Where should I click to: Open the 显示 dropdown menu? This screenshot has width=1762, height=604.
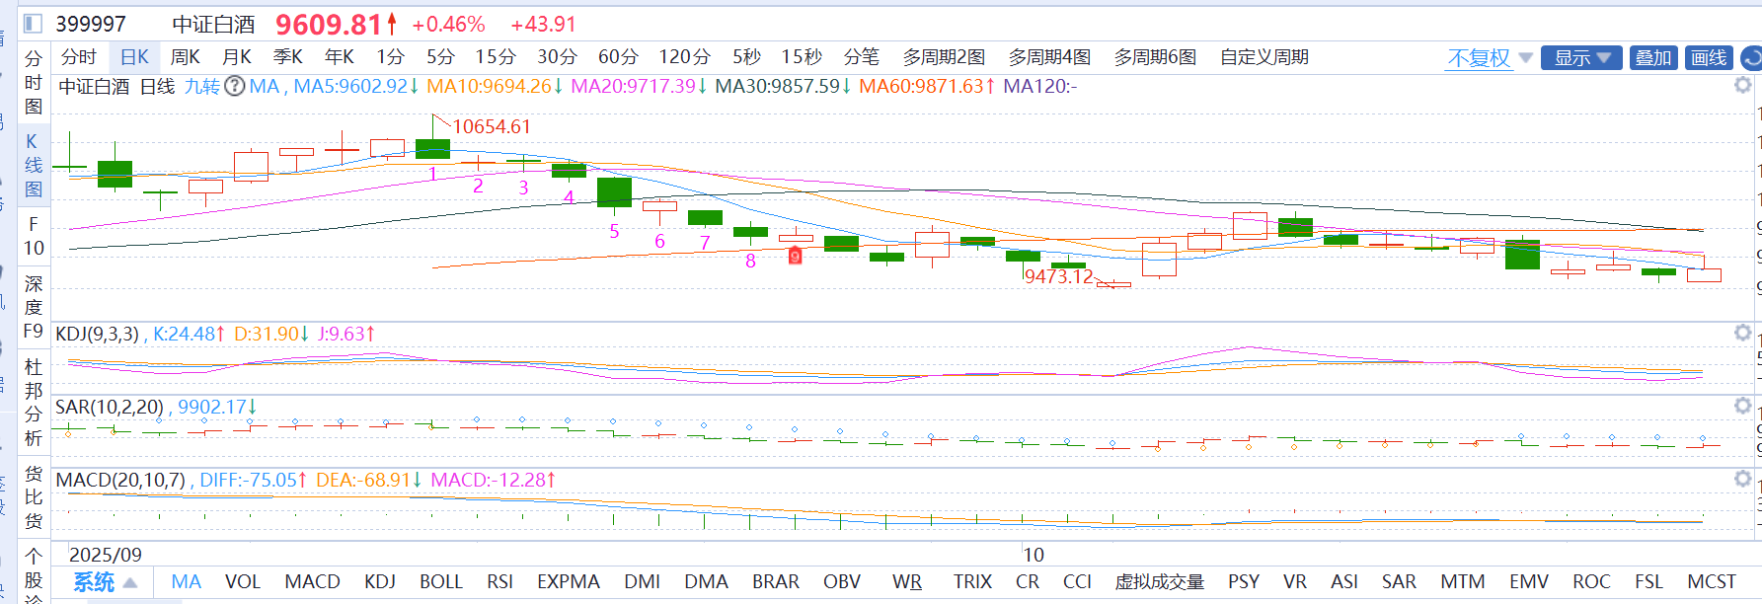[1582, 58]
